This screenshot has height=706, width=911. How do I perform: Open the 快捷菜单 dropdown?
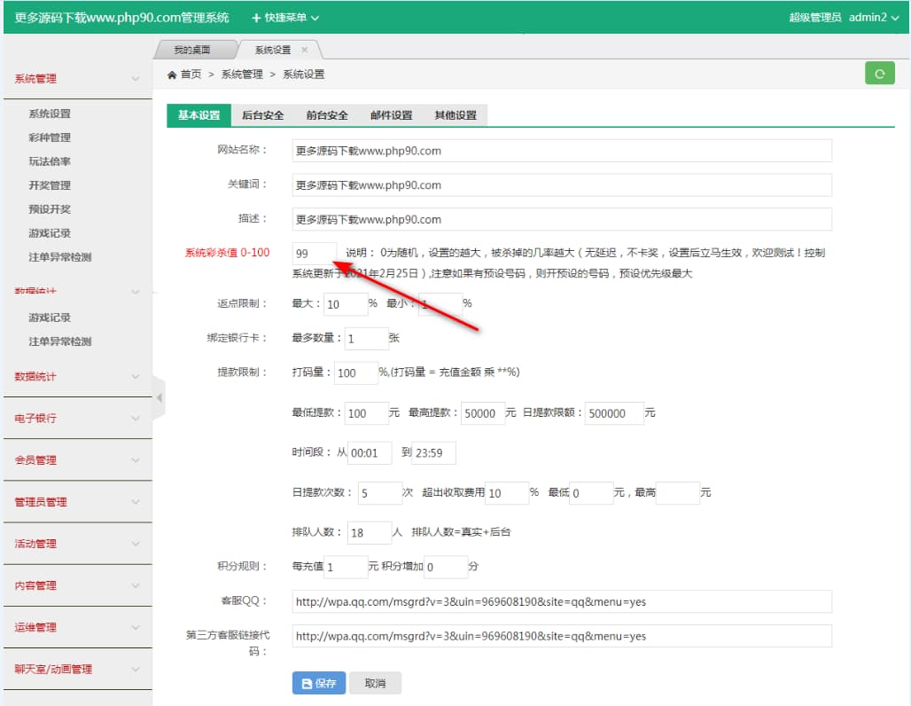pos(285,18)
